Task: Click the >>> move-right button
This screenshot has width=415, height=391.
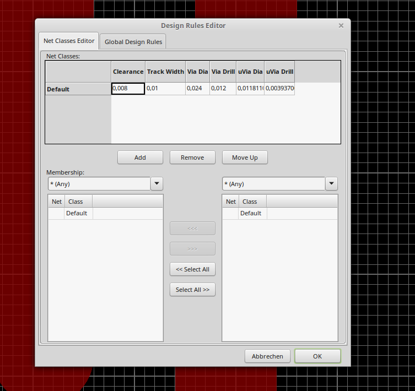Action: point(192,249)
